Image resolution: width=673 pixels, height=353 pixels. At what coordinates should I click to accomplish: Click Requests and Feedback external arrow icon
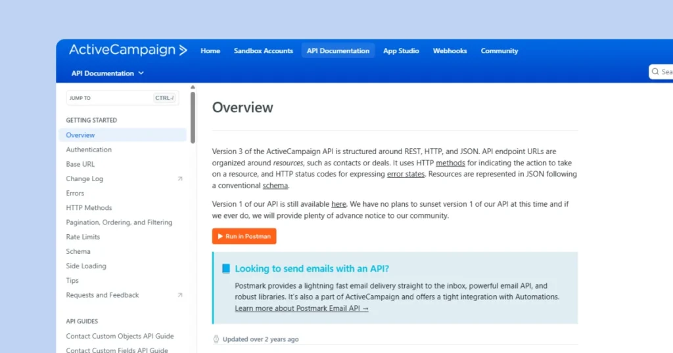pos(180,295)
